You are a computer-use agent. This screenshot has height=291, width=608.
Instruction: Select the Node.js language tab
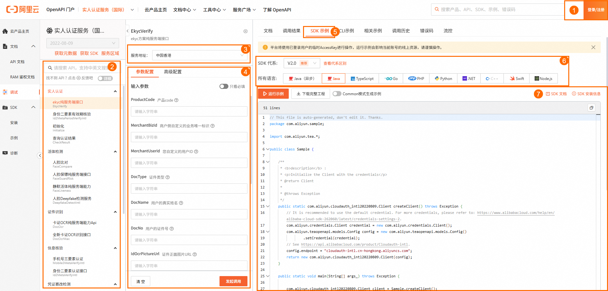click(x=544, y=78)
